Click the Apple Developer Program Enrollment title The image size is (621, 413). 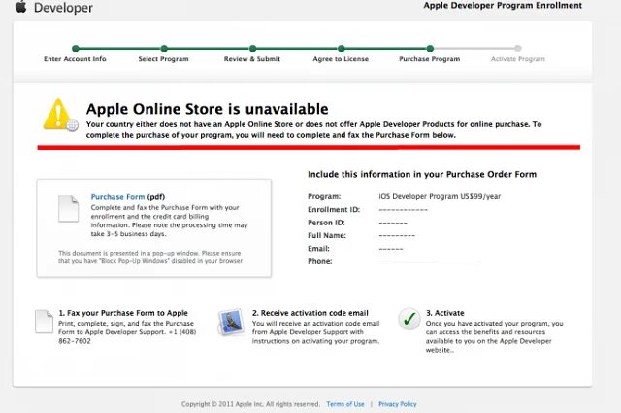pos(503,6)
